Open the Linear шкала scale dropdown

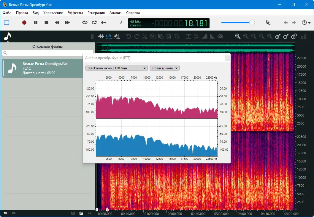164,68
